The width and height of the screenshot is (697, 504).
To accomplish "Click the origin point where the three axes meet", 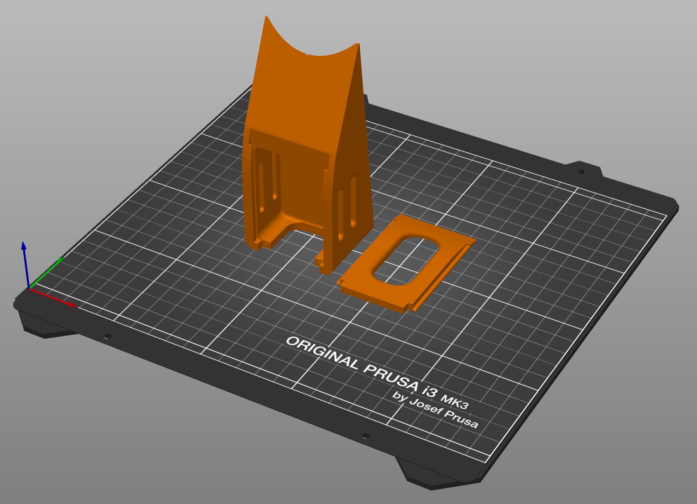I will pyautogui.click(x=31, y=287).
